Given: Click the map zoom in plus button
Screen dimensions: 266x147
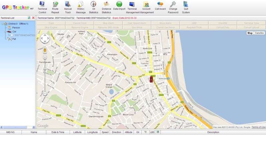Looking at the screenshot, I should pos(45,58).
